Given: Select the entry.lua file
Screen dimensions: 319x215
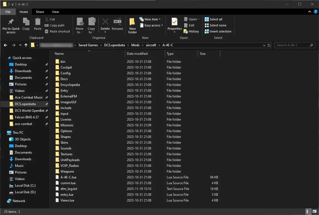Looking at the screenshot, I should 67,195.
